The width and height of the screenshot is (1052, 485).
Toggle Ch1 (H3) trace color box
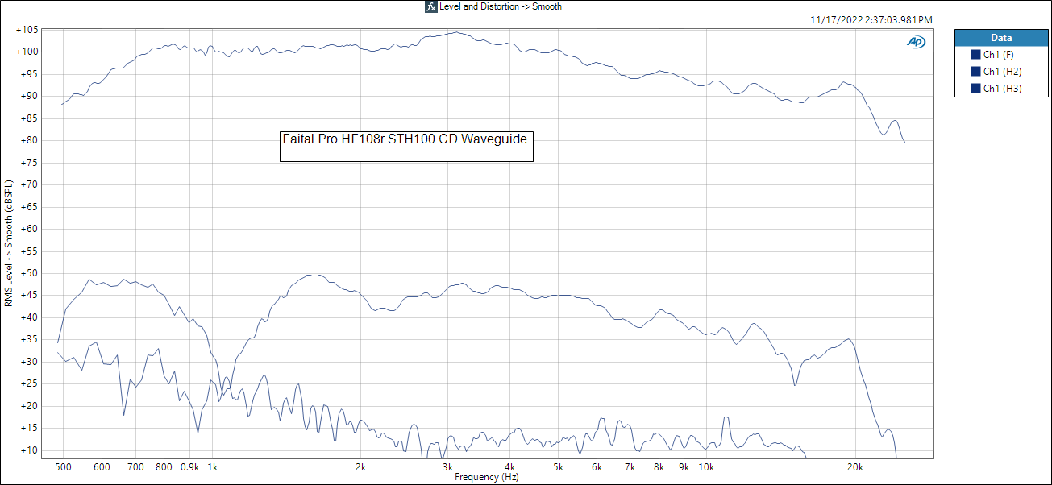976,89
